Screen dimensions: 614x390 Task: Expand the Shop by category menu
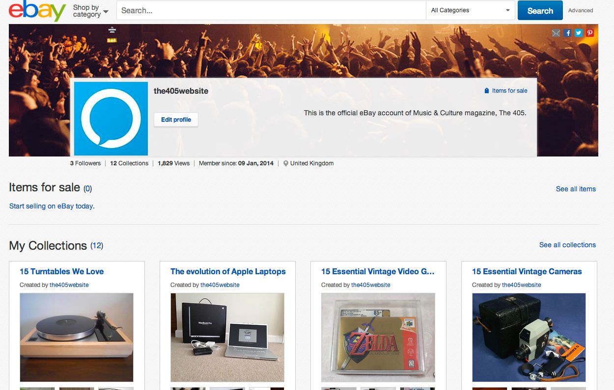click(x=90, y=11)
